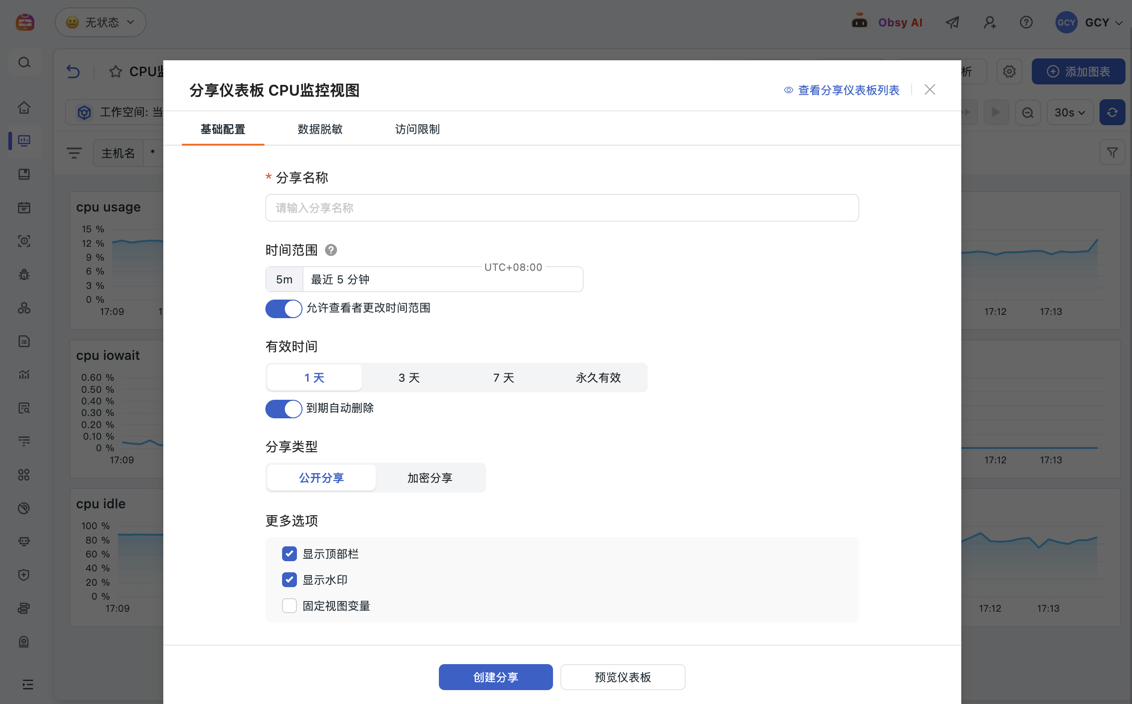Click the cpu idle chart title
Image resolution: width=1132 pixels, height=704 pixels.
pyautogui.click(x=101, y=503)
